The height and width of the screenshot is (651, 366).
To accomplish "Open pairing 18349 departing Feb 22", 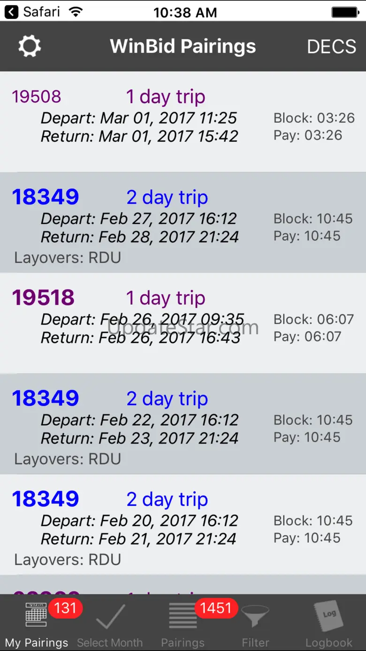I will pos(183,424).
